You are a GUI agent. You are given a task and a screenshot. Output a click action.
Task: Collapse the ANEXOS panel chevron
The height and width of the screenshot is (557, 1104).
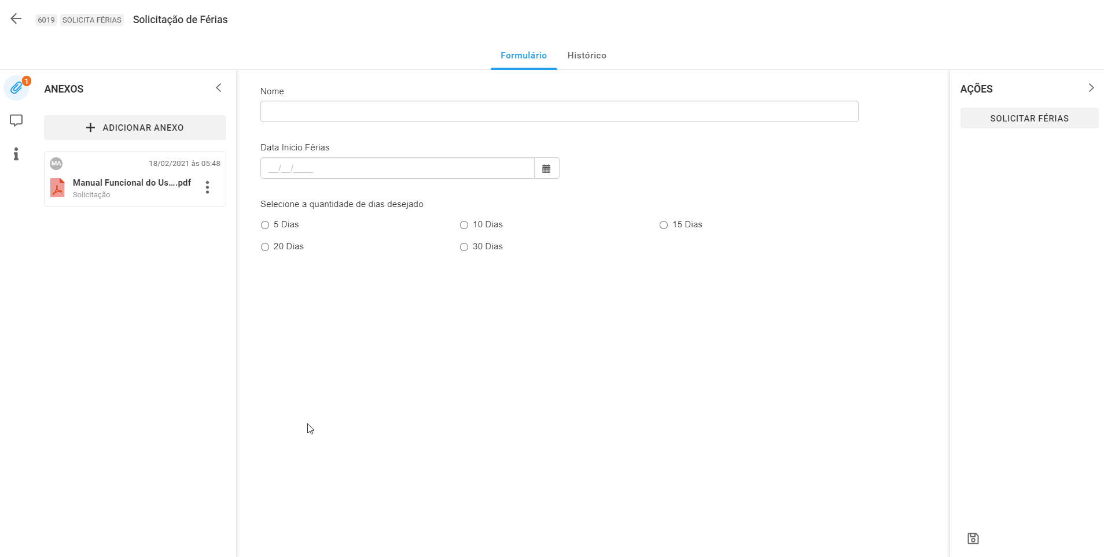pos(219,88)
